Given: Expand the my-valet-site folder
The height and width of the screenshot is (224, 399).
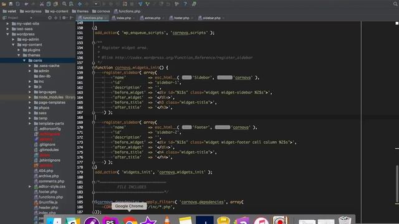Looking at the screenshot, I should click(7, 24).
